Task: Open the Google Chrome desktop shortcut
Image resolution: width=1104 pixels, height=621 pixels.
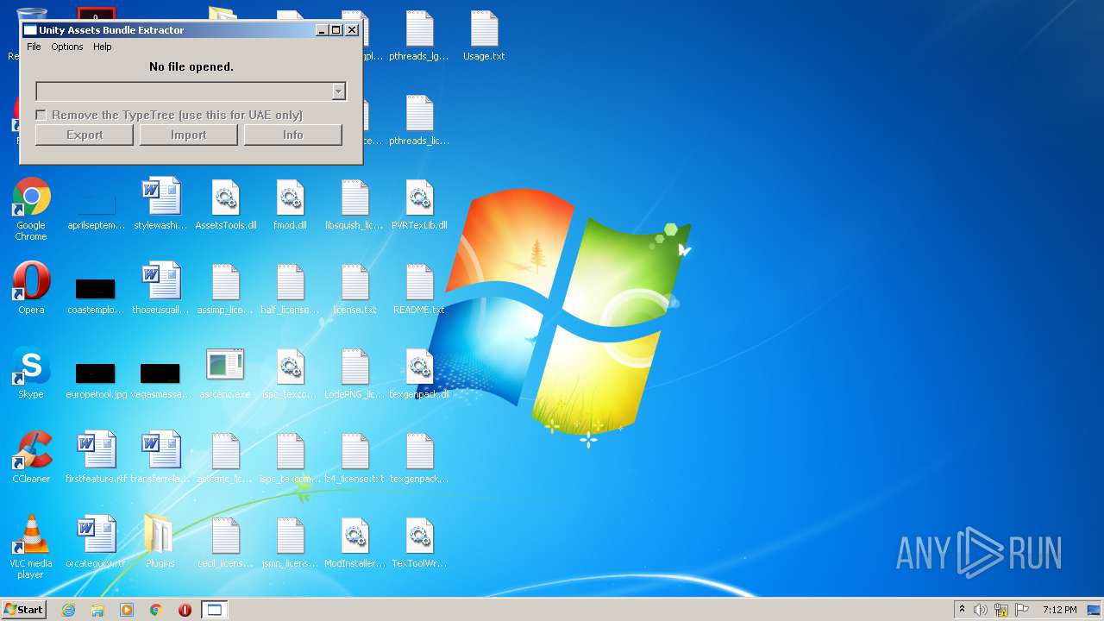Action: (31, 210)
